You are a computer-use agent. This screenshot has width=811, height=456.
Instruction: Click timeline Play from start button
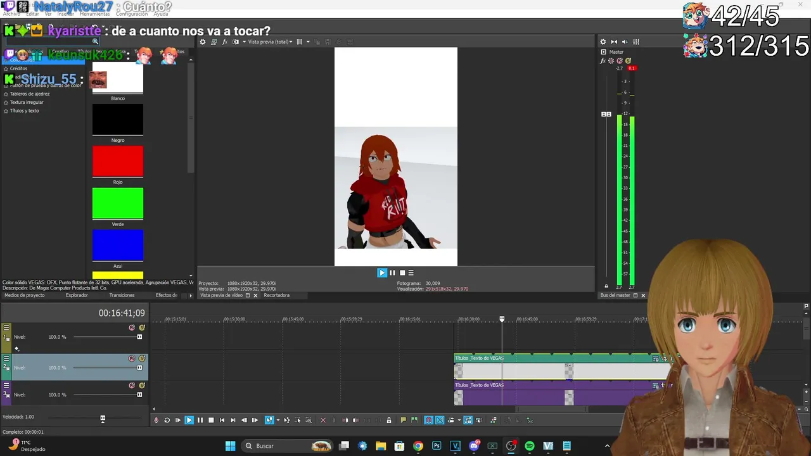[x=178, y=420]
